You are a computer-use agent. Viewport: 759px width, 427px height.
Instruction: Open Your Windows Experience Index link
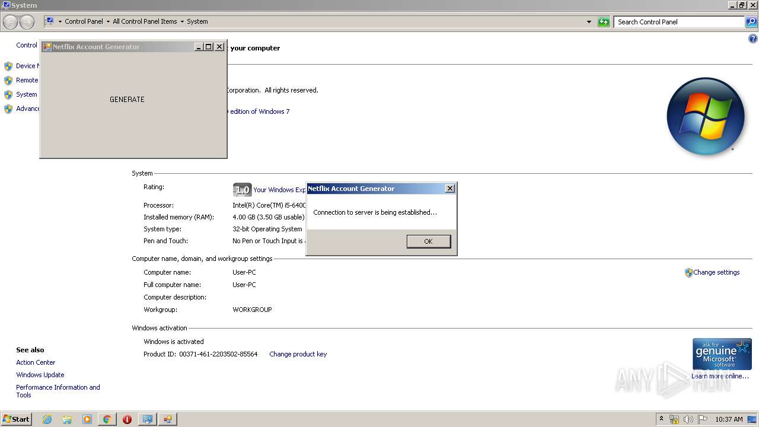[x=279, y=190]
